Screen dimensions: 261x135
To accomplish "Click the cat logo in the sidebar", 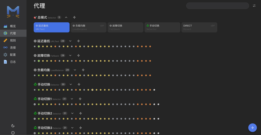I will [x=13, y=12].
